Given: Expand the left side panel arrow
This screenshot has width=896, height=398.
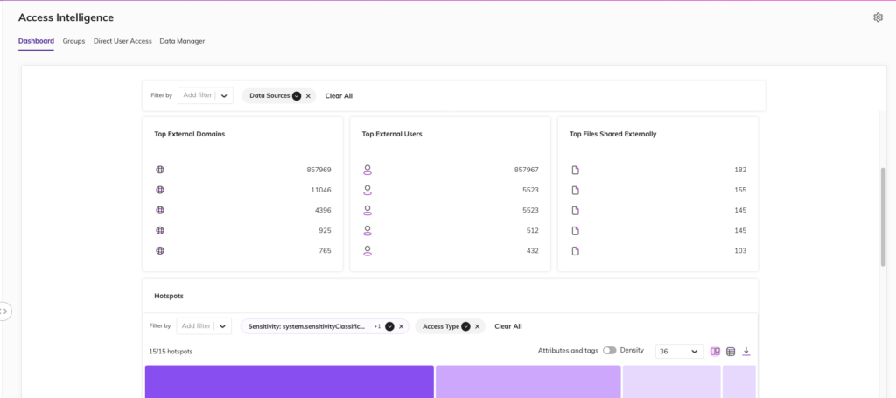Looking at the screenshot, I should 5,311.
